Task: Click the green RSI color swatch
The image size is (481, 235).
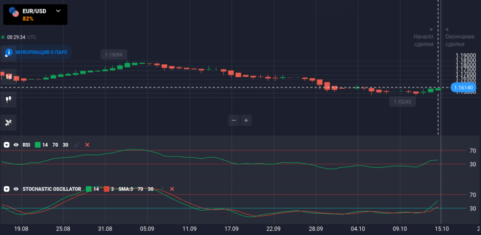Action: pos(38,145)
